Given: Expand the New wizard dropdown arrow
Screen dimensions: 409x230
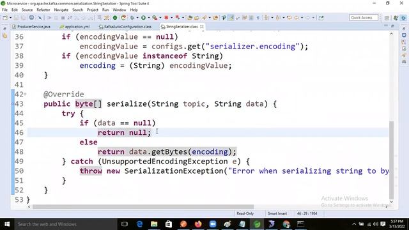Looking at the screenshot, I should [11, 18].
